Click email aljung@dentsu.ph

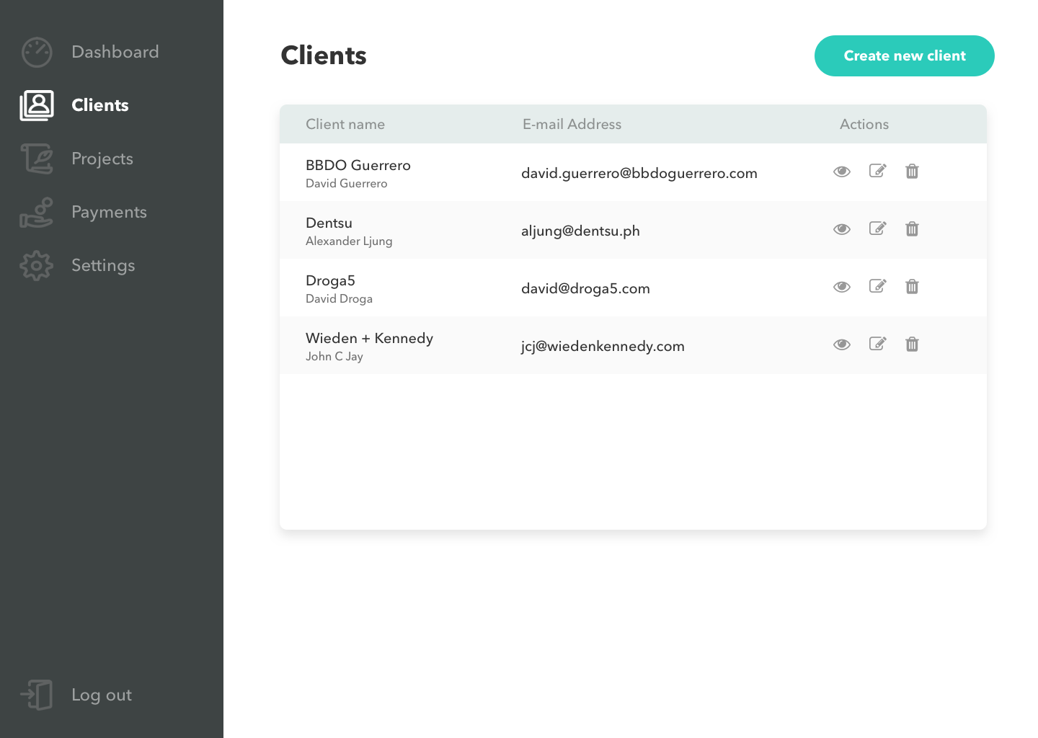580,231
